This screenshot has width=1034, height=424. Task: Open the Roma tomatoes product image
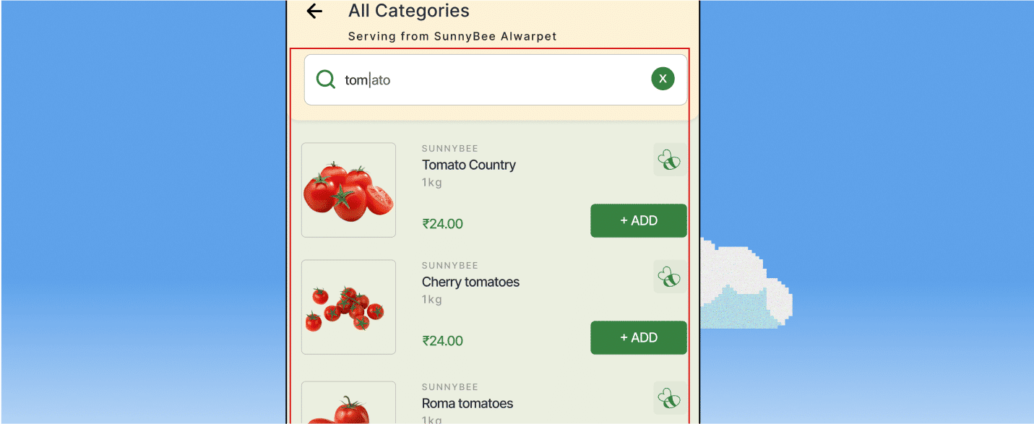348,402
